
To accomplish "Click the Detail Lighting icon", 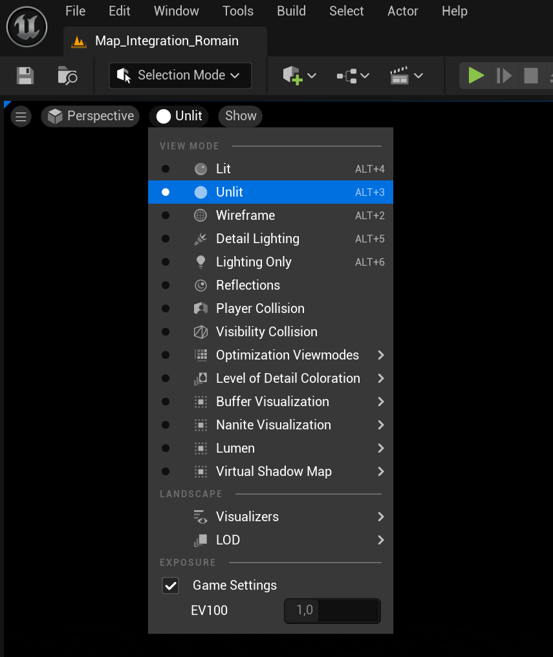I will [x=201, y=239].
